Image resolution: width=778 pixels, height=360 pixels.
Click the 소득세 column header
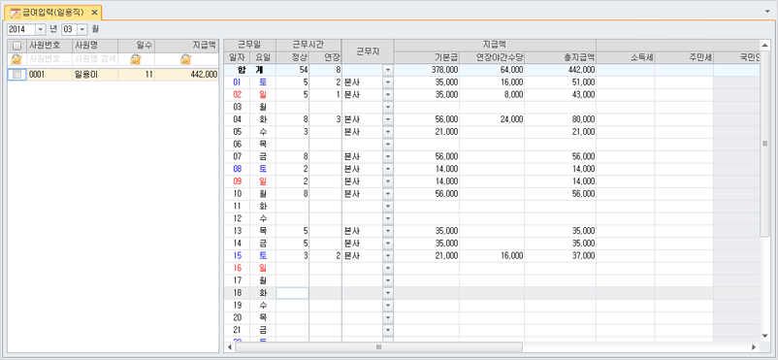(625, 57)
